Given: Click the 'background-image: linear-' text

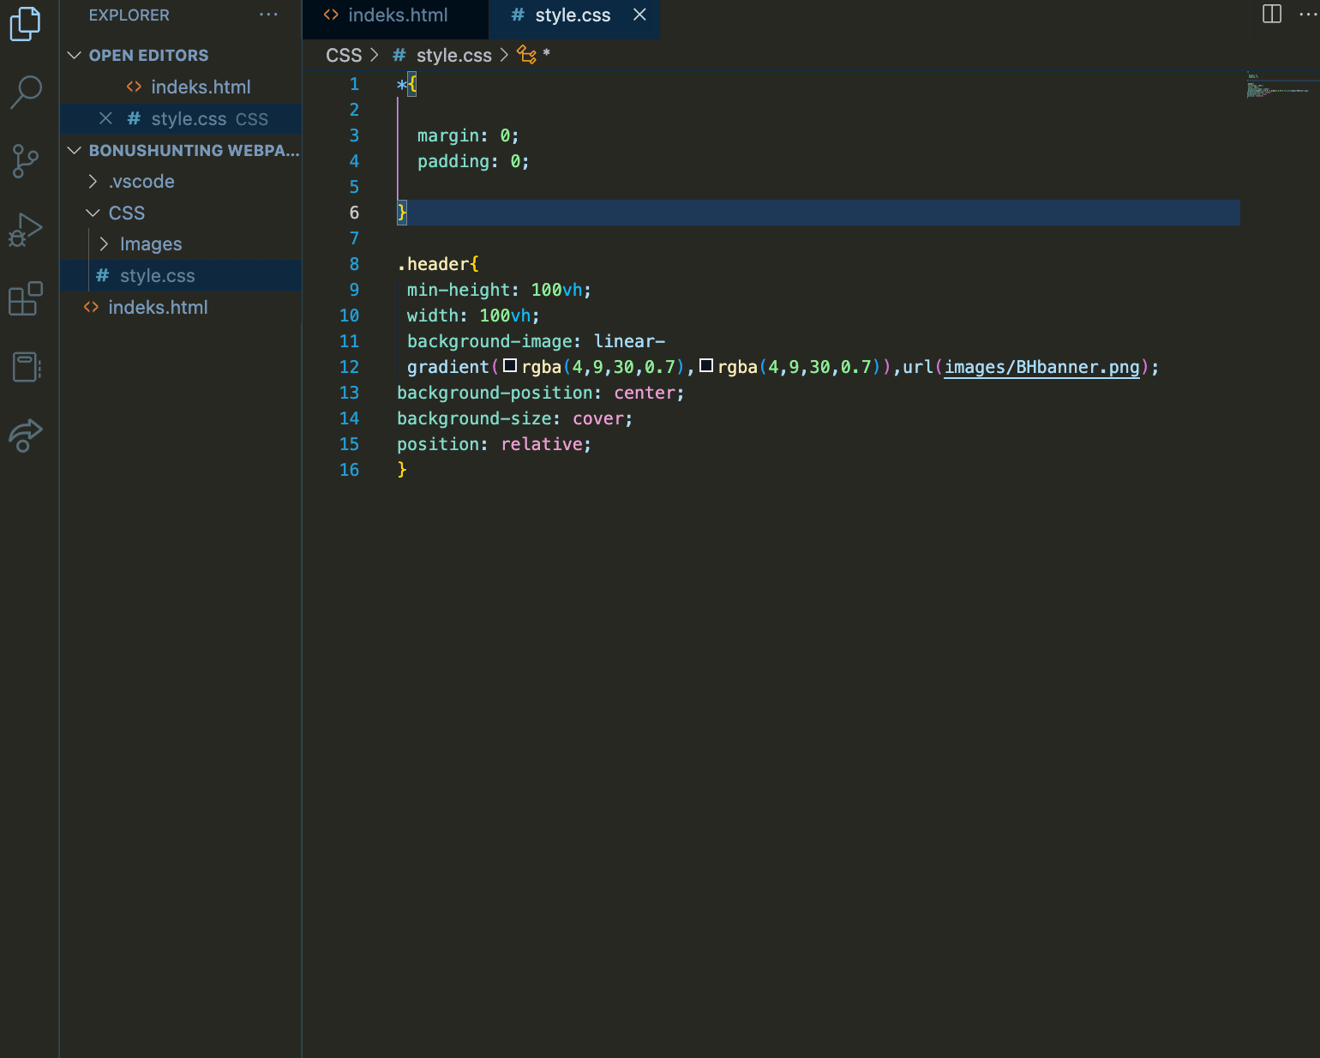Looking at the screenshot, I should pyautogui.click(x=536, y=341).
